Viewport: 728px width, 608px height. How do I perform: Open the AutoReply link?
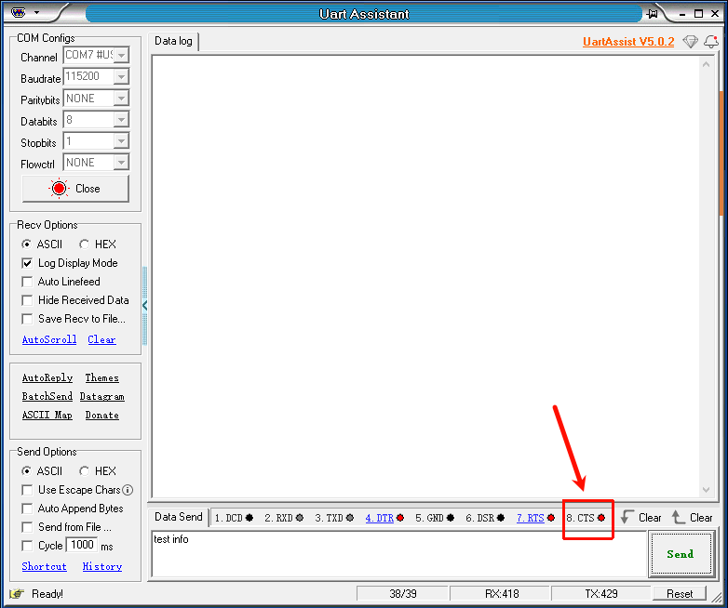[47, 378]
